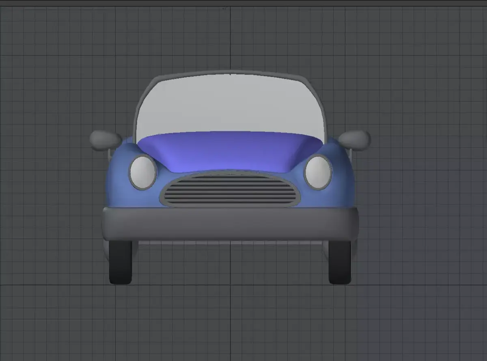Select the gray front bumper
The width and height of the screenshot is (487, 361).
point(230,224)
